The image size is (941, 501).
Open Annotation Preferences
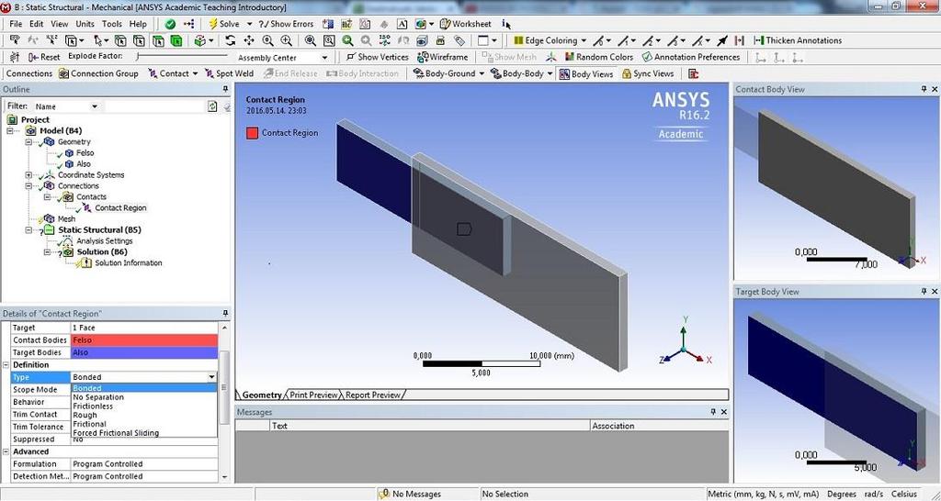click(691, 57)
